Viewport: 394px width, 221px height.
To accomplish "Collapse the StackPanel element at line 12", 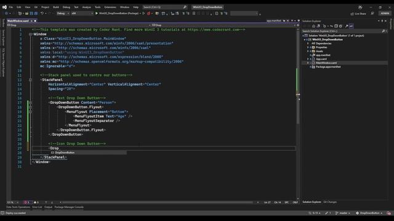I will click(30, 80).
